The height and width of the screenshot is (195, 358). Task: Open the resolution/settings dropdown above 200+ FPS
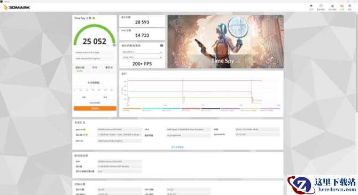point(142,57)
